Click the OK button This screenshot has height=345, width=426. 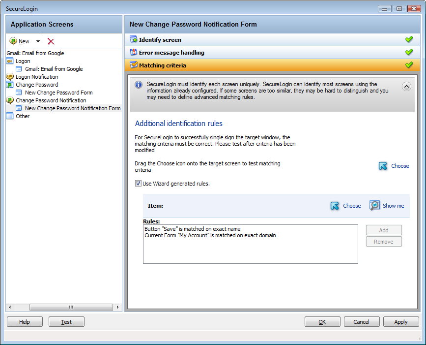tap(322, 322)
